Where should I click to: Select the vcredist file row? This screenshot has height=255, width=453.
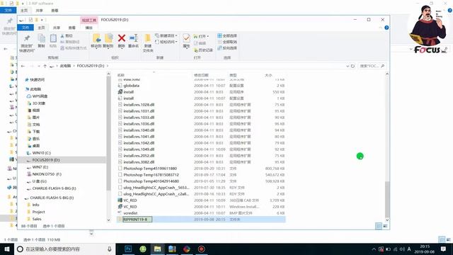(201, 212)
